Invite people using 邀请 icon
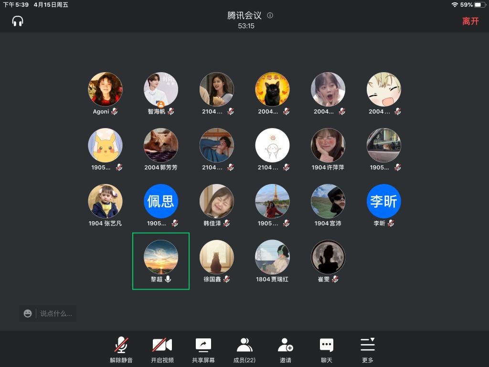The height and width of the screenshot is (367, 489). [x=286, y=350]
